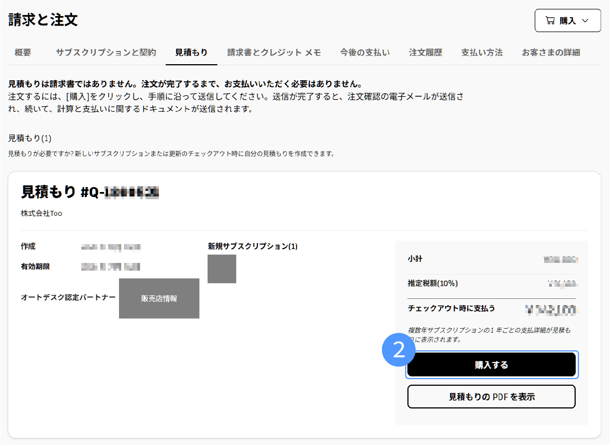Open 請求書とクレジット メモ tab
Viewport: 610px width, 445px height.
[274, 53]
